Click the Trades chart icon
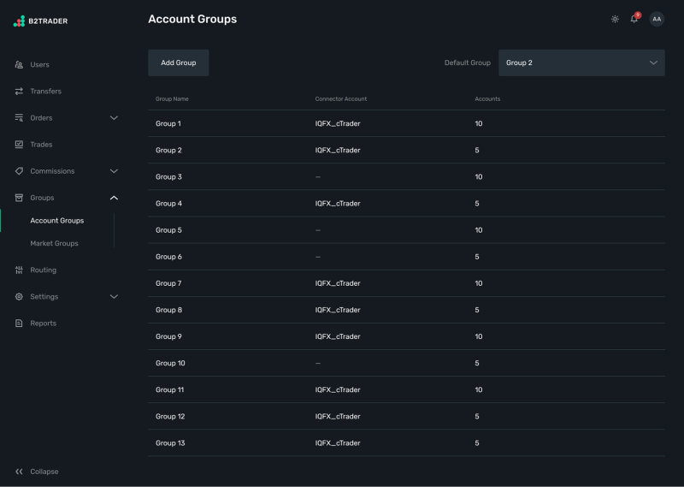This screenshot has height=487, width=684. tap(19, 145)
